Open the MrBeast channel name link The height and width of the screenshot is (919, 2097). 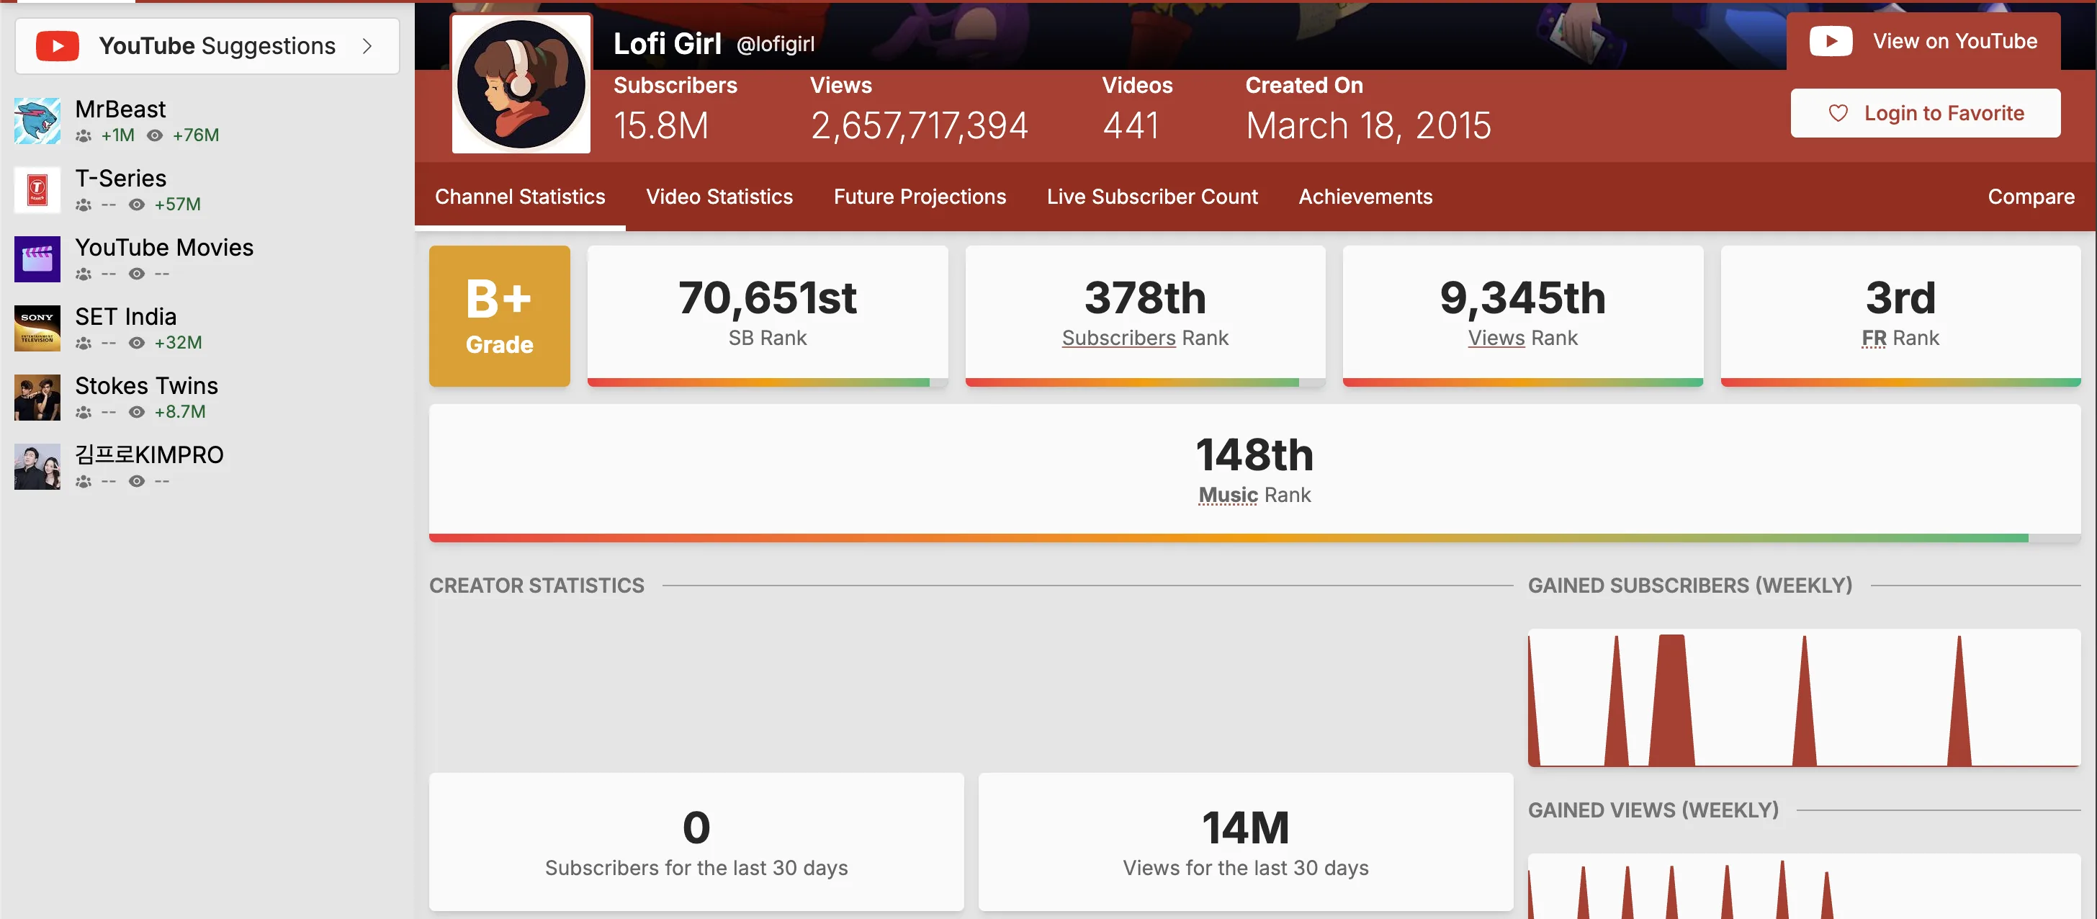coord(120,109)
